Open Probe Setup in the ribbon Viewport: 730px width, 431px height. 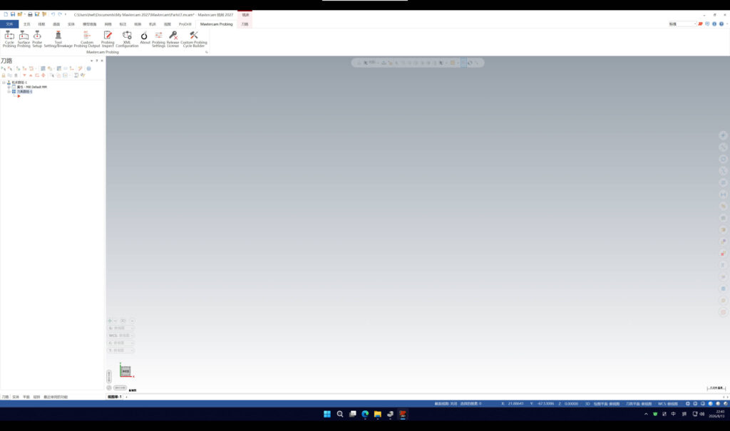pos(37,39)
